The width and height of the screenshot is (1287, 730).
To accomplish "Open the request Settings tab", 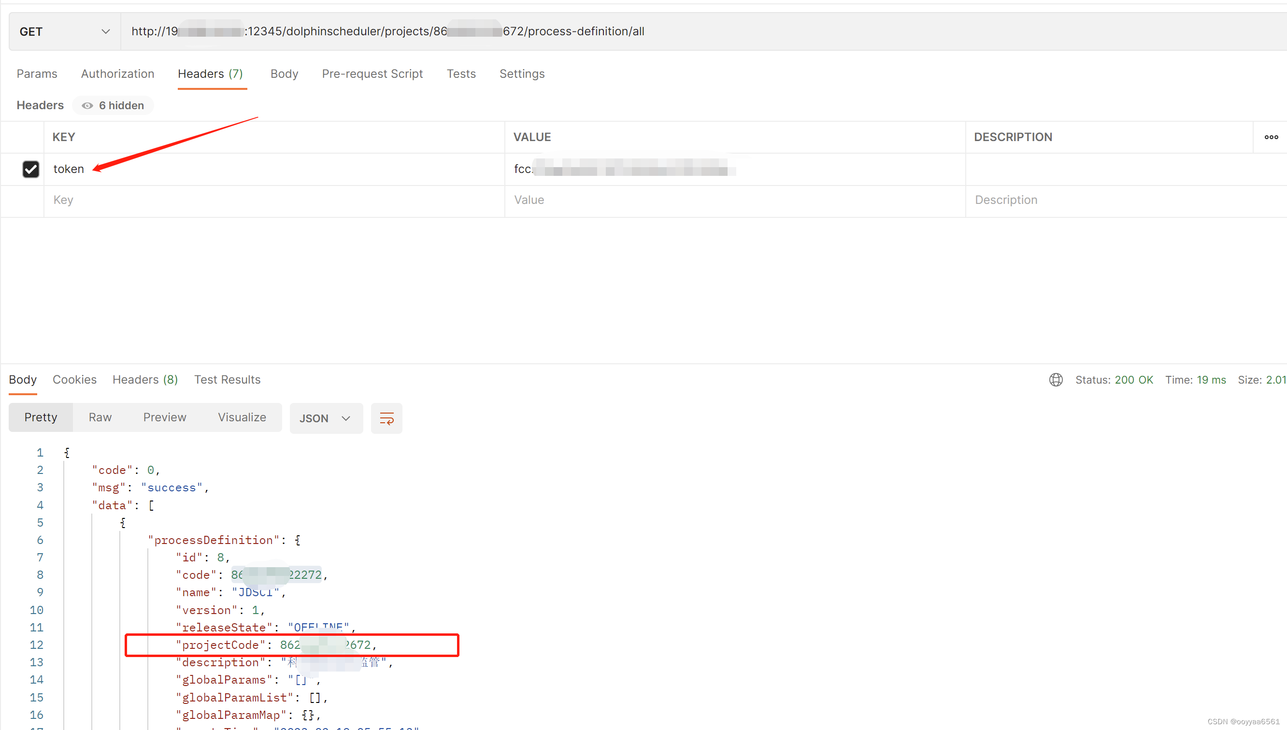I will pyautogui.click(x=522, y=74).
